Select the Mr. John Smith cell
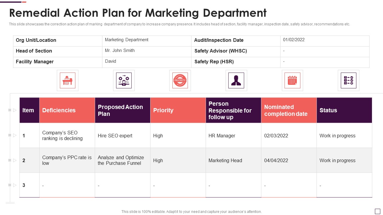Screen dimensions: 383x215 click(x=147, y=52)
